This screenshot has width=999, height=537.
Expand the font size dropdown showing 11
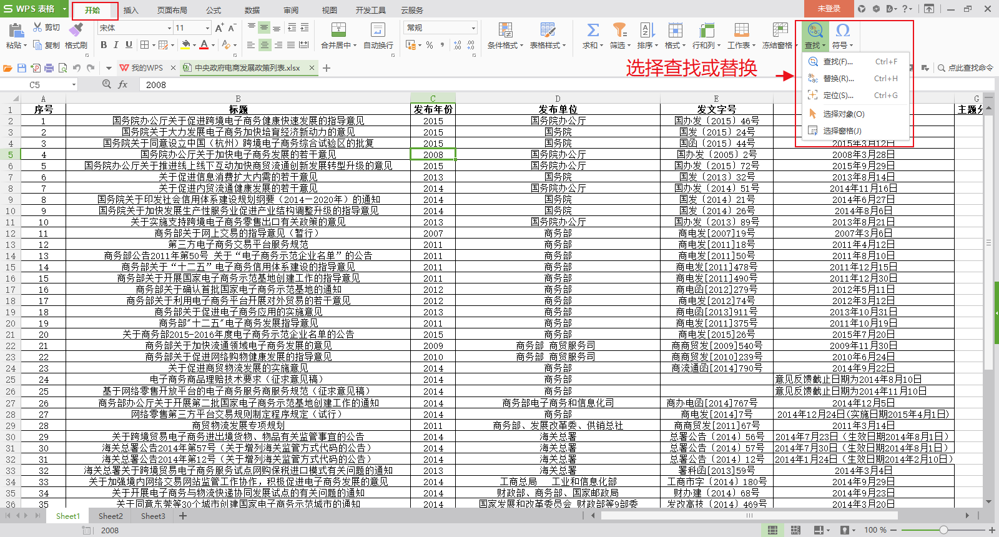[x=207, y=28]
